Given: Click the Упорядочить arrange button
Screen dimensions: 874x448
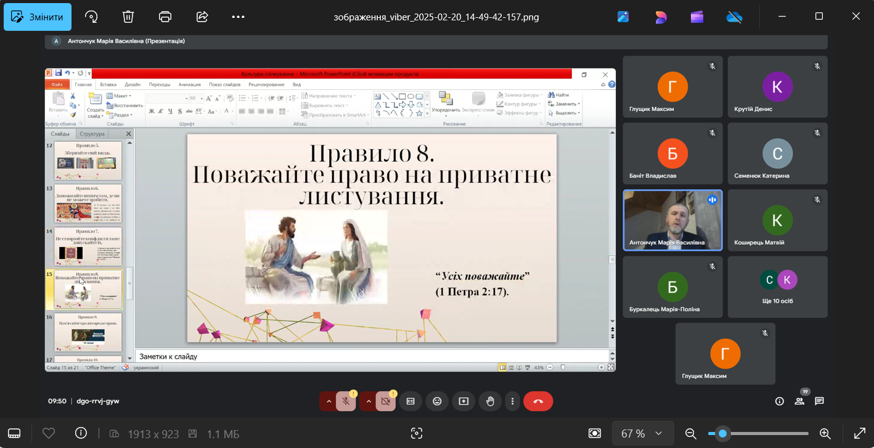Looking at the screenshot, I should tap(446, 105).
